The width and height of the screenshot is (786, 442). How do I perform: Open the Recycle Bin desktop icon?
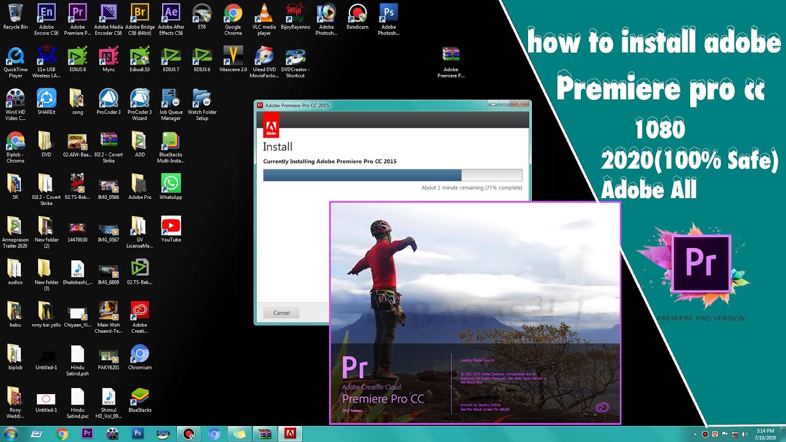point(15,17)
